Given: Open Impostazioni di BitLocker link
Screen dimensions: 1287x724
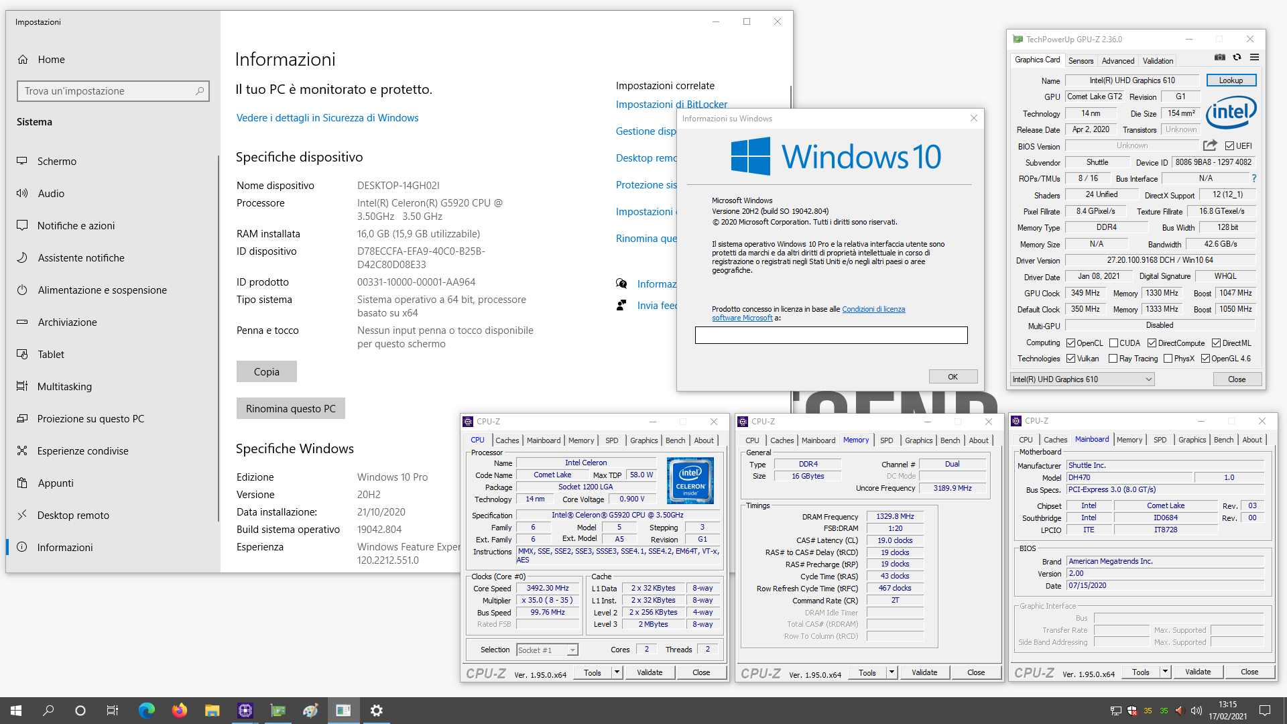Looking at the screenshot, I should point(671,105).
